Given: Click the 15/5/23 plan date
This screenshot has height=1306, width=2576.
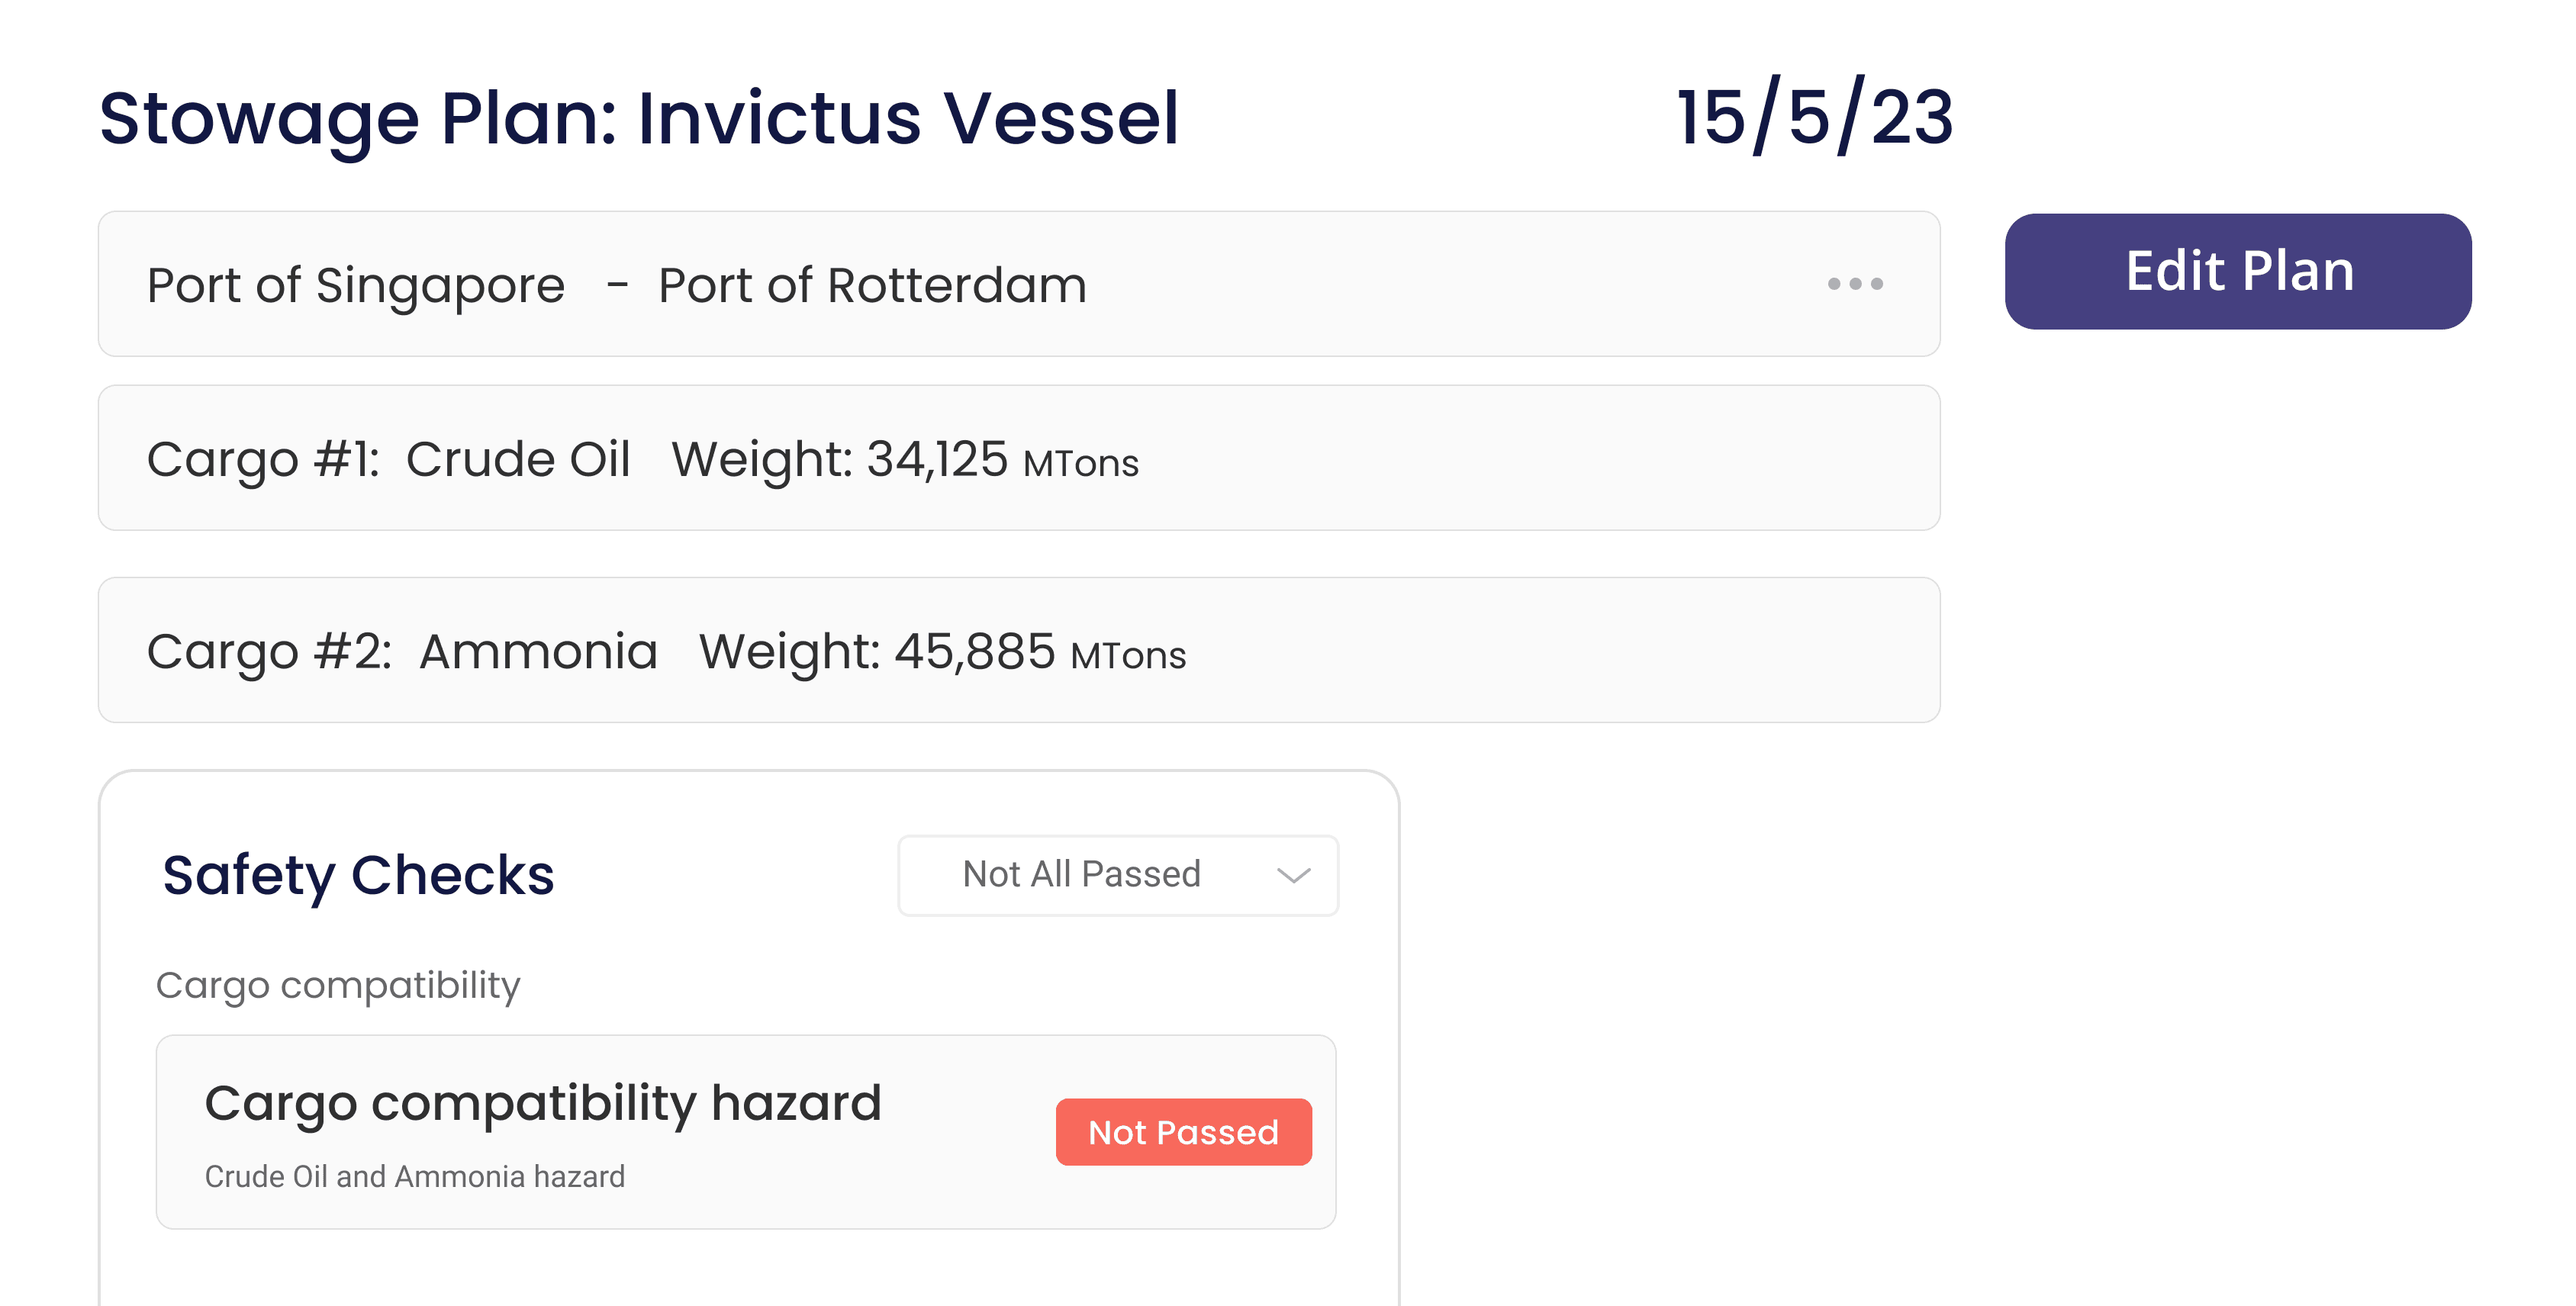Looking at the screenshot, I should 1814,118.
